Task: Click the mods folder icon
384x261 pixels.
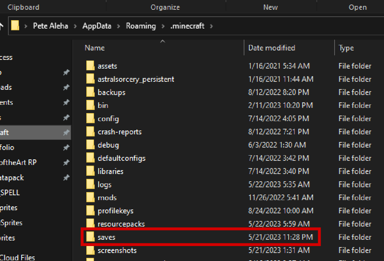Action: (x=91, y=198)
